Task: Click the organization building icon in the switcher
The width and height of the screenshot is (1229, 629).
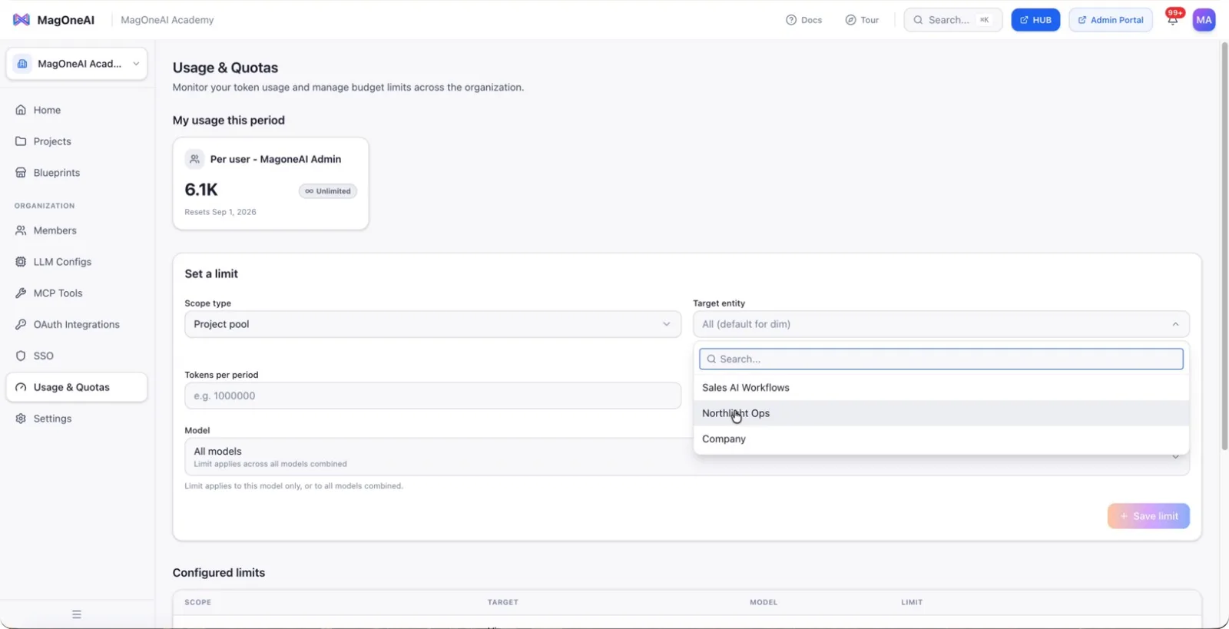Action: (22, 64)
